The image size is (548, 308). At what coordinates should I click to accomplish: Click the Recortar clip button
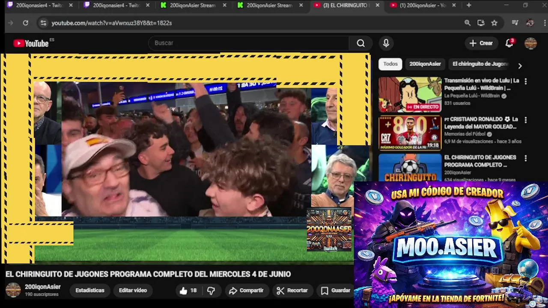[x=292, y=290]
